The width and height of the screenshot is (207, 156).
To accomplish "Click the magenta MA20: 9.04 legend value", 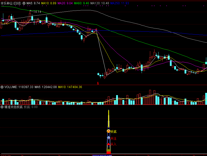I will pyautogui.click(x=65, y=3).
